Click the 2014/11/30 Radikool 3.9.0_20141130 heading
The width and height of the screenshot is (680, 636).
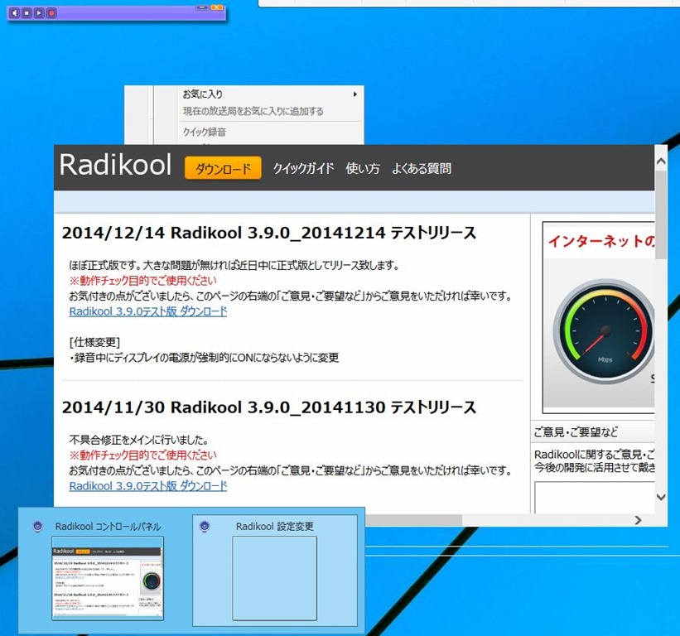tap(269, 407)
